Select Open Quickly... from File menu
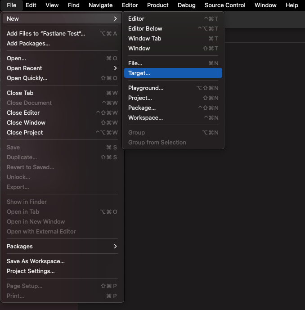Image resolution: width=305 pixels, height=310 pixels. pyautogui.click(x=27, y=78)
